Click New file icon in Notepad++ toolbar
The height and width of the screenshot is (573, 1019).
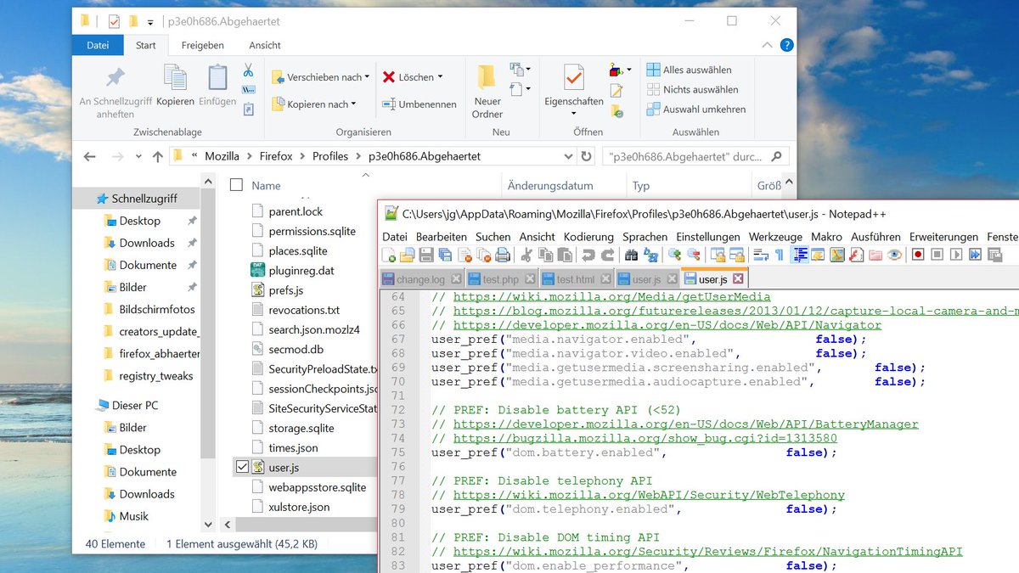click(x=389, y=255)
